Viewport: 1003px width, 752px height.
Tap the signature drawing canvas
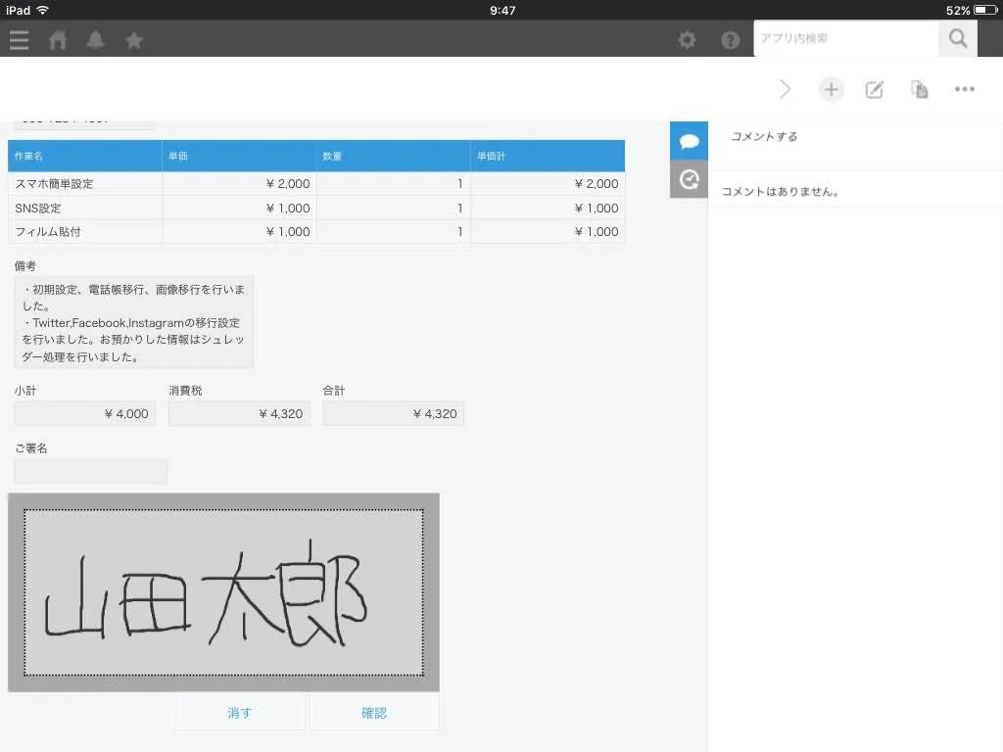223,592
